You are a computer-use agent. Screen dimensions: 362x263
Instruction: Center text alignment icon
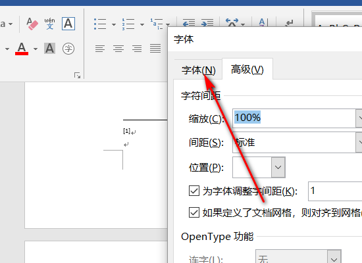pyautogui.click(x=118, y=49)
